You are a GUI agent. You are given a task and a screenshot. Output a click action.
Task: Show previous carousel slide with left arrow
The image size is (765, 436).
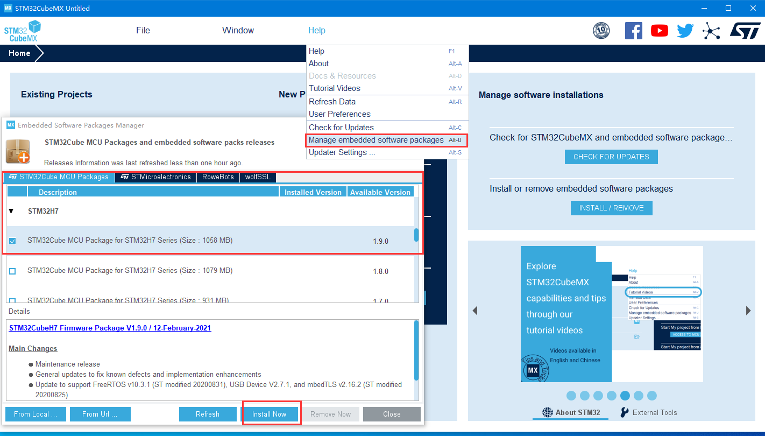tap(475, 311)
